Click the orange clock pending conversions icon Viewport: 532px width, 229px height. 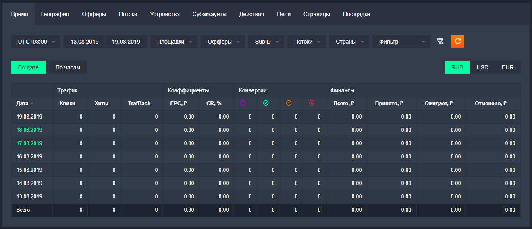coord(289,103)
